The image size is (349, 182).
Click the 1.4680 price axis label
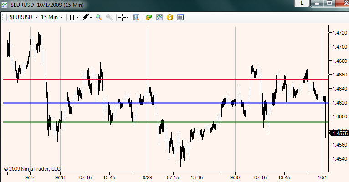[x=339, y=61]
